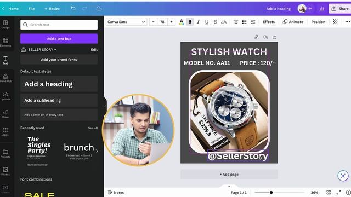Open the Brand Hub panel
The width and height of the screenshot is (351, 197).
pos(5,78)
